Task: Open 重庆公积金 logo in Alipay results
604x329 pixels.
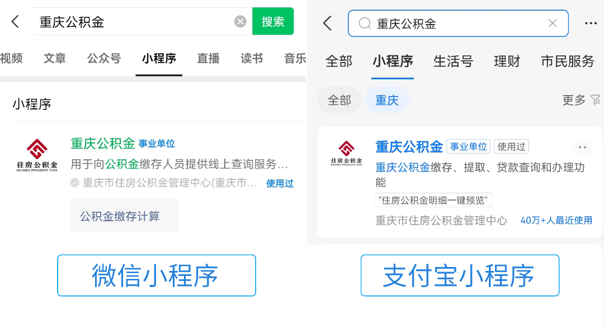Action: click(x=346, y=153)
